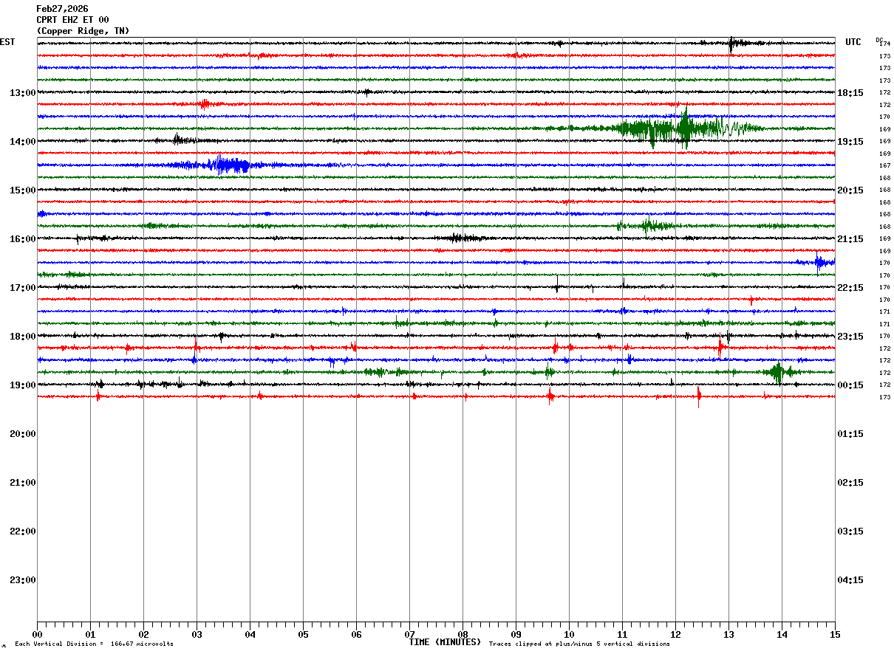The image size is (894, 654).
Task: Click the CPRT EHZ ET 00 station title
Action: (x=72, y=20)
